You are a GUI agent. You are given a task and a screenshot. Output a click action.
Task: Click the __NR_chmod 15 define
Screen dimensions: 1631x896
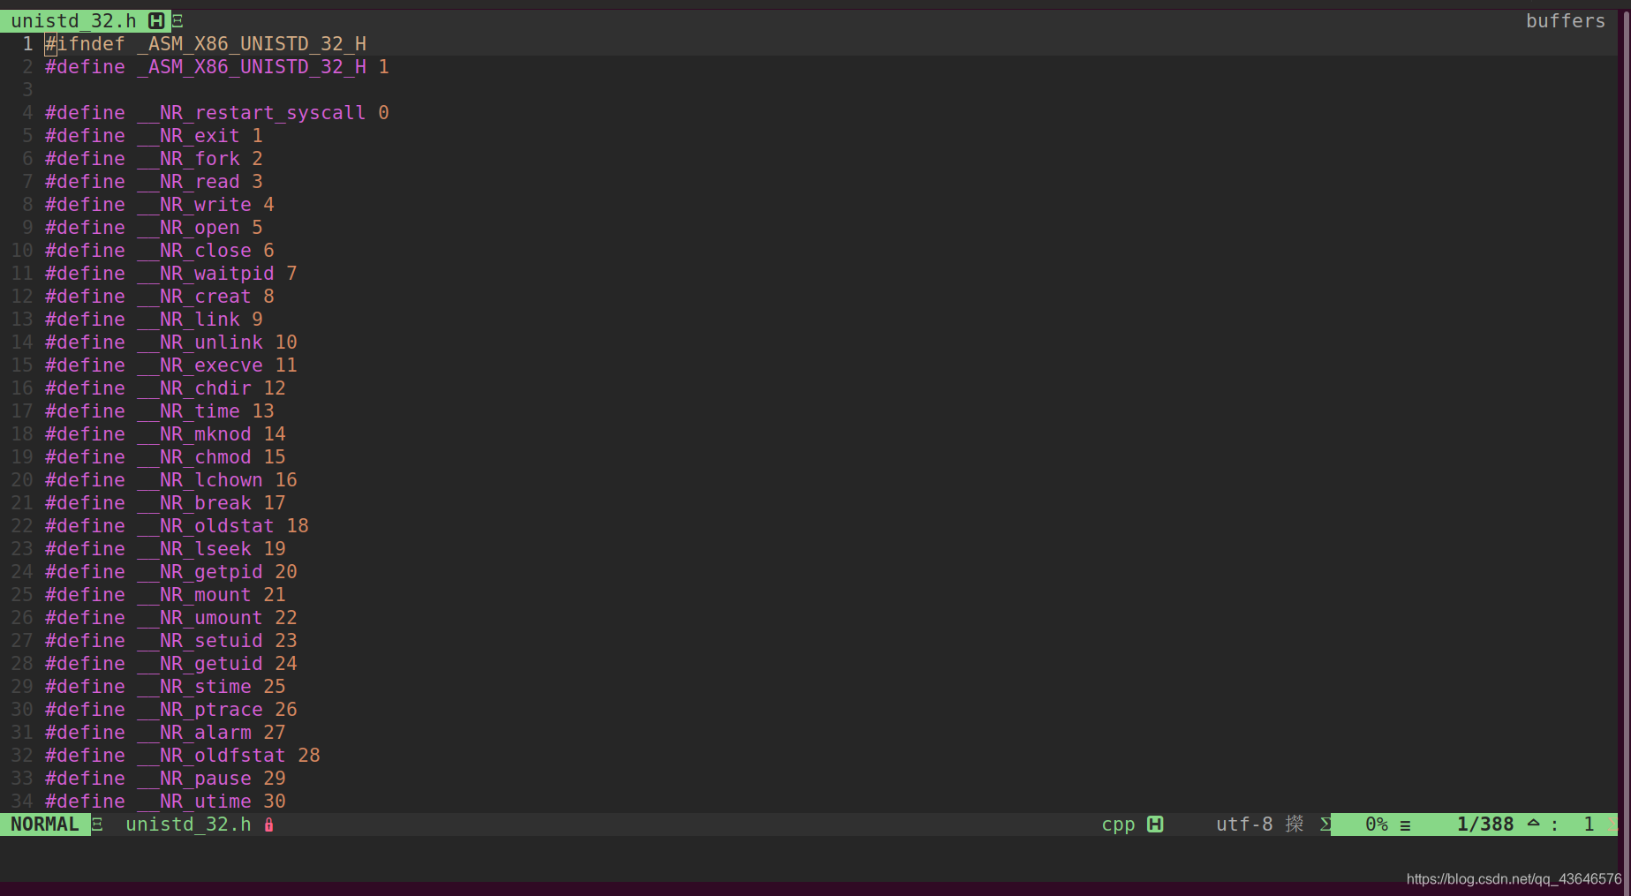tap(165, 457)
